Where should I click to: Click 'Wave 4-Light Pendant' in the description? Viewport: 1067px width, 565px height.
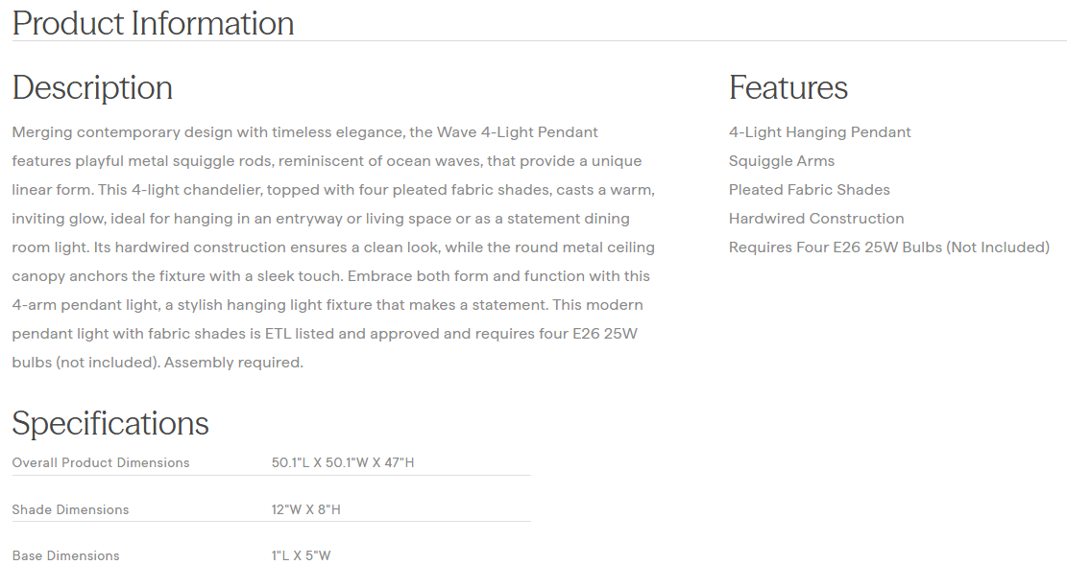[x=518, y=132]
